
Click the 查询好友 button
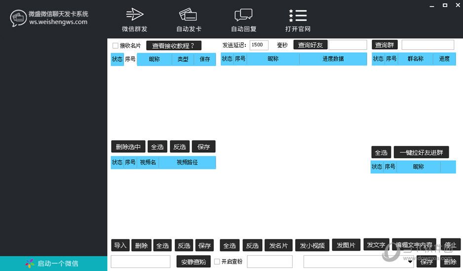[310, 45]
